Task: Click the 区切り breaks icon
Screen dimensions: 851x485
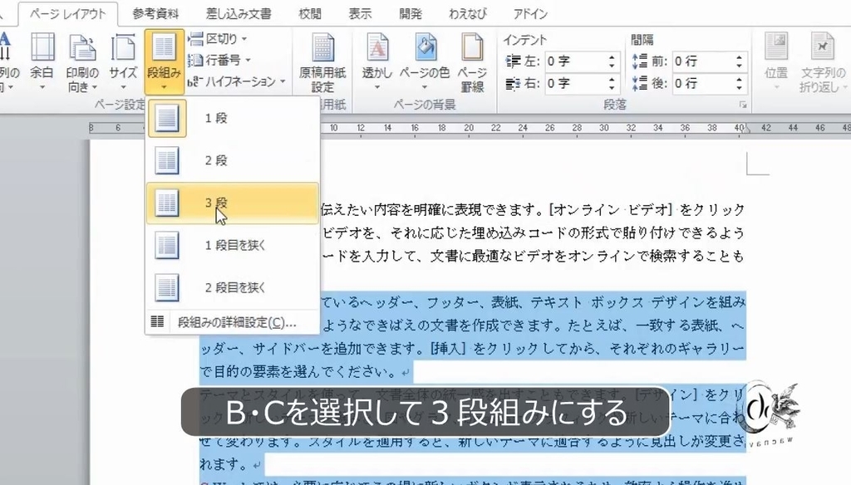Action: [x=196, y=38]
